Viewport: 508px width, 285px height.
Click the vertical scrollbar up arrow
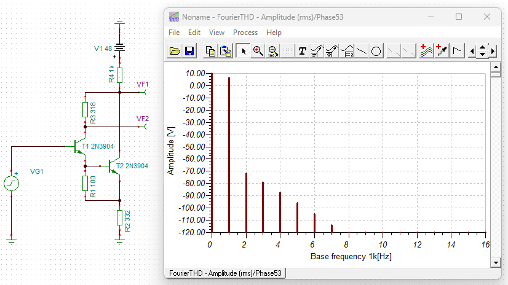pyautogui.click(x=496, y=67)
